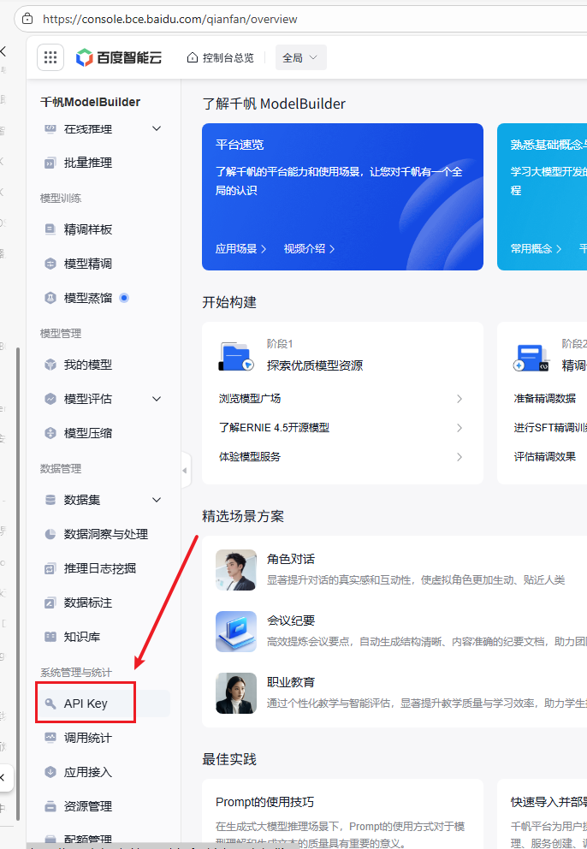Open the 职业教育 scenario thumbnail
Viewport: 587px width, 849px height.
click(x=236, y=693)
